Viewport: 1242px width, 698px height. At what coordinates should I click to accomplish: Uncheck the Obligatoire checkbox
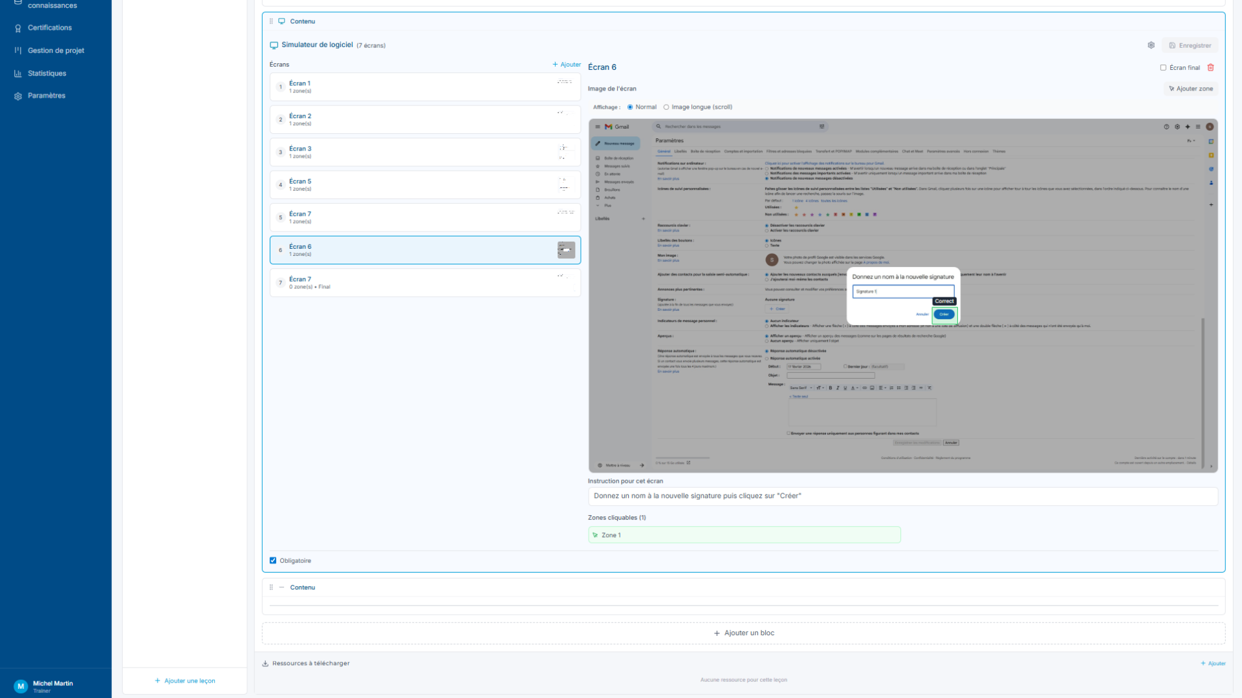(x=273, y=560)
